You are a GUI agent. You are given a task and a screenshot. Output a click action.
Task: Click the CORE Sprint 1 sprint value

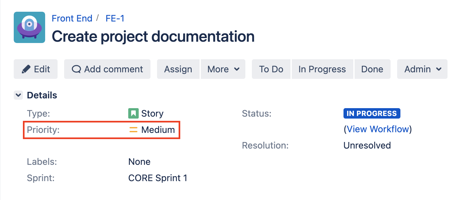158,178
